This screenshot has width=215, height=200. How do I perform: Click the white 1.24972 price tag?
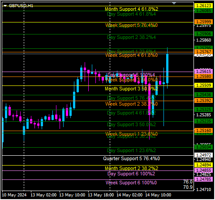(x=204, y=155)
